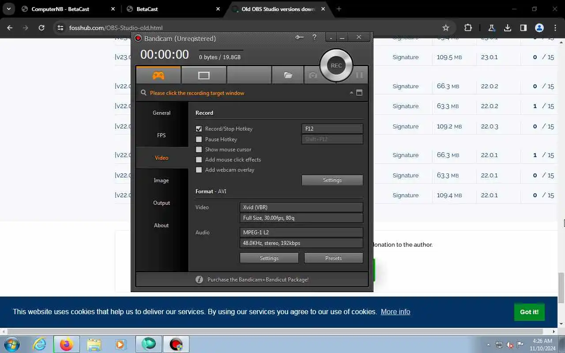
Task: Click Settings button under Record section
Action: click(332, 180)
